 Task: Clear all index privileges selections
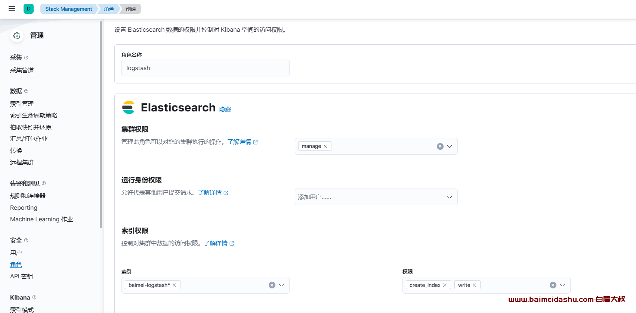[553, 285]
